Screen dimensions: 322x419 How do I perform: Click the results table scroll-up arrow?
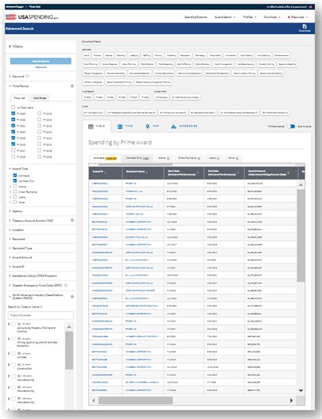[301, 185]
